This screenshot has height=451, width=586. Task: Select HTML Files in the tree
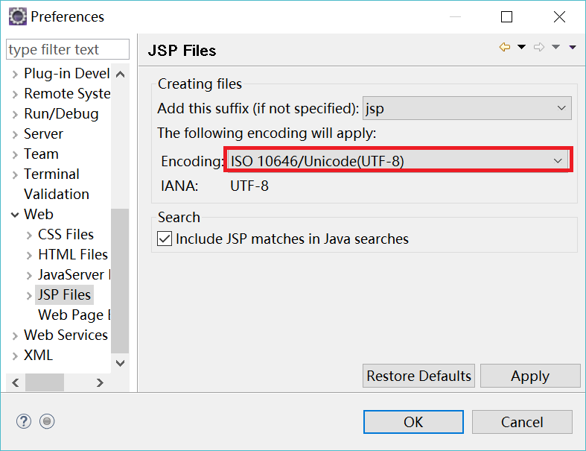72,254
